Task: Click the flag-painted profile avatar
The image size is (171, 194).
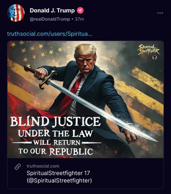Action: [x=16, y=13]
